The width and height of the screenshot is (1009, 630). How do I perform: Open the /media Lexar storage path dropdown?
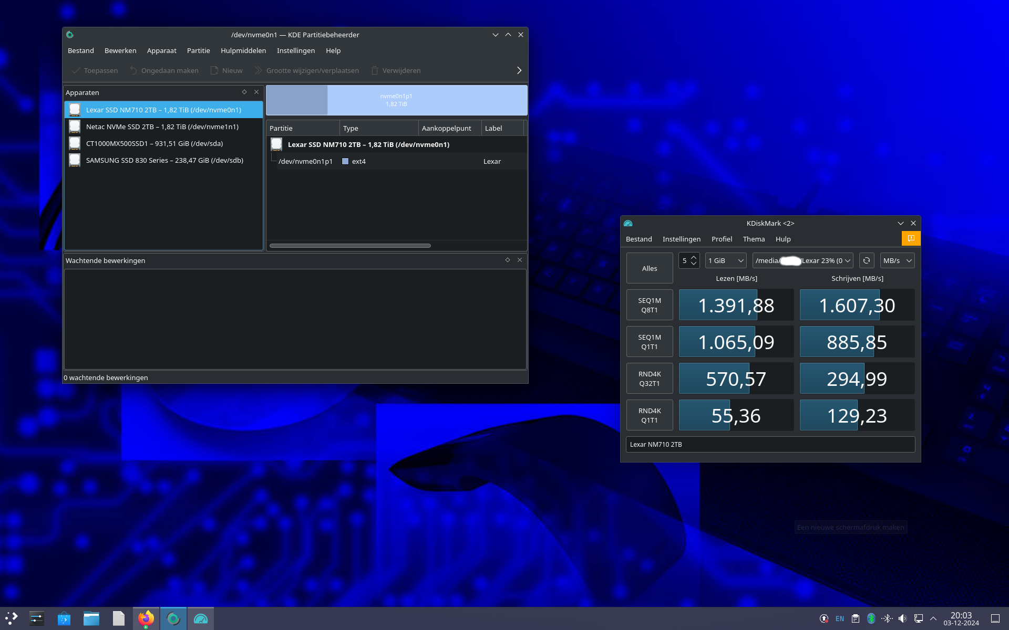coord(802,260)
